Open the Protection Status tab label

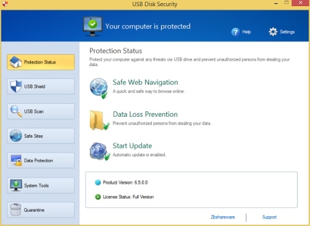(40, 62)
